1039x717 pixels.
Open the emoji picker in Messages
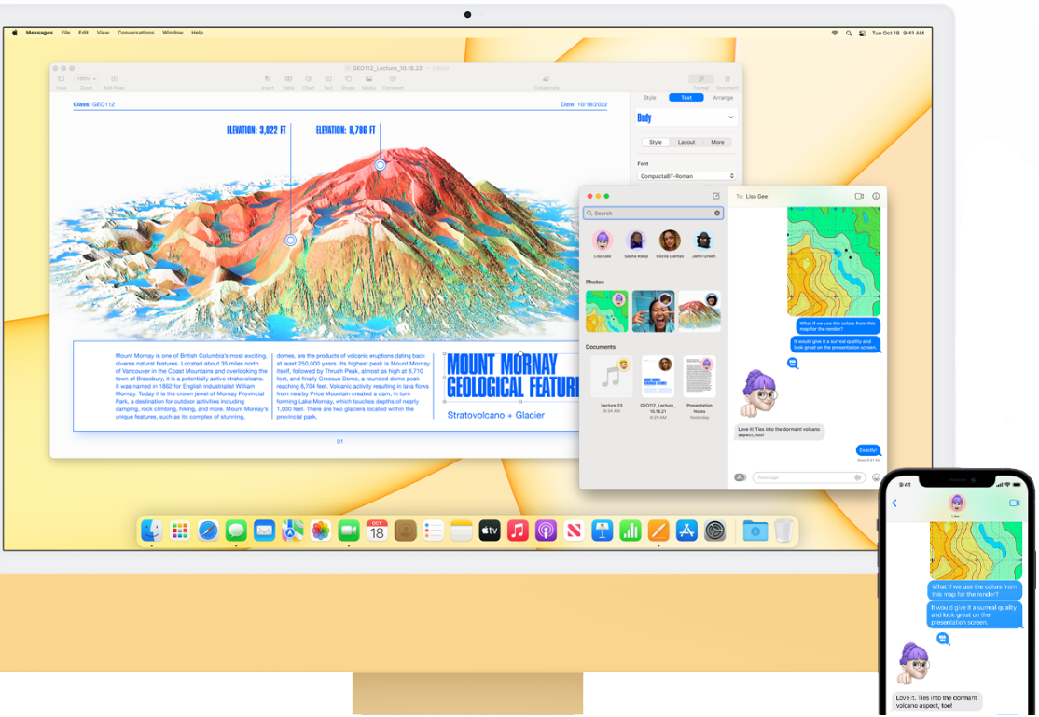click(x=876, y=477)
